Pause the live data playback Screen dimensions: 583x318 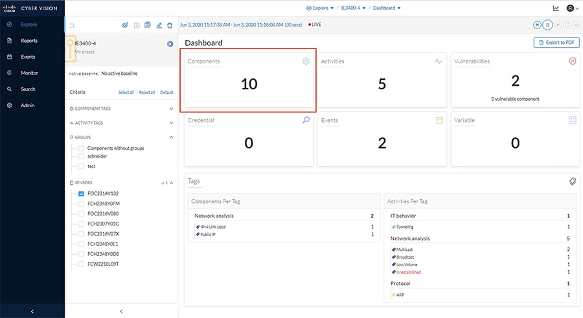pos(547,25)
